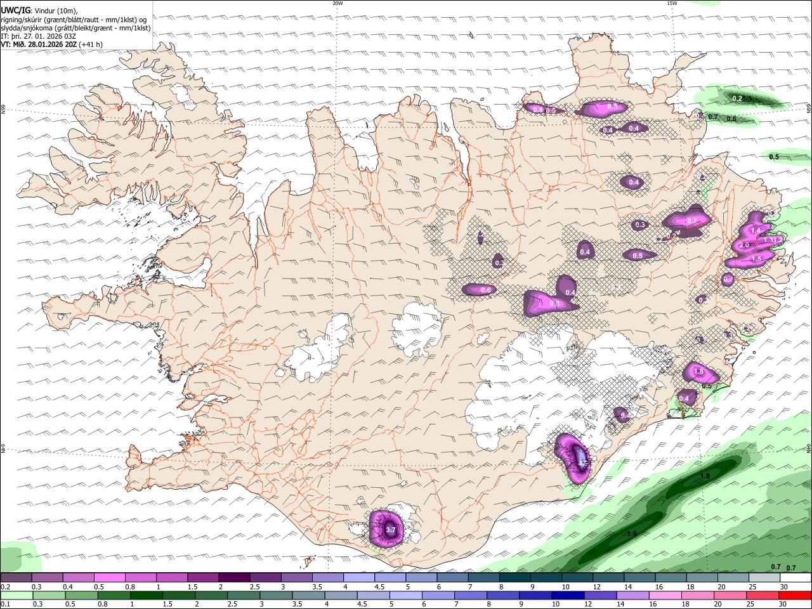
Task: Select the 'slydda/snjókoma (grátt/bleikt/grænt - mm/1klst)' line
Action: pos(75,28)
